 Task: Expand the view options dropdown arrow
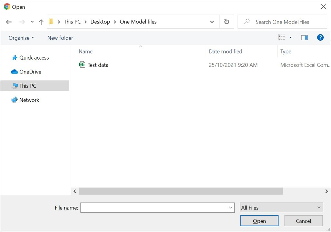pos(290,38)
